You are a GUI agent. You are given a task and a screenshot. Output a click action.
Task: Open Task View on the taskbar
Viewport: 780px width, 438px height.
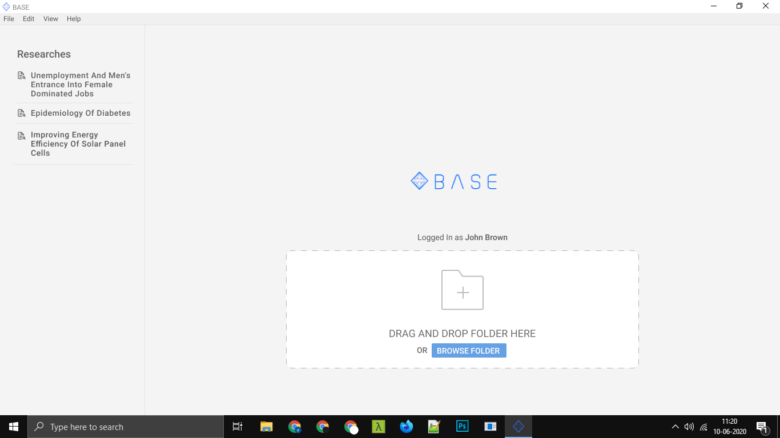pos(238,427)
